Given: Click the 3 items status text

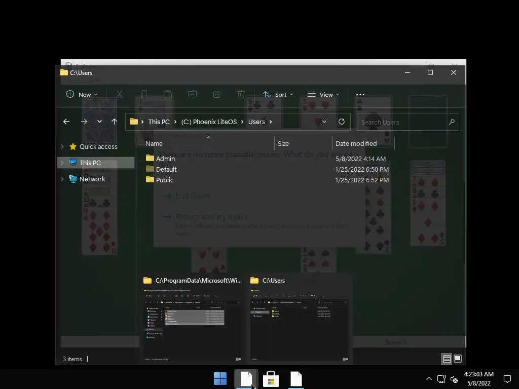Looking at the screenshot, I should [72, 359].
